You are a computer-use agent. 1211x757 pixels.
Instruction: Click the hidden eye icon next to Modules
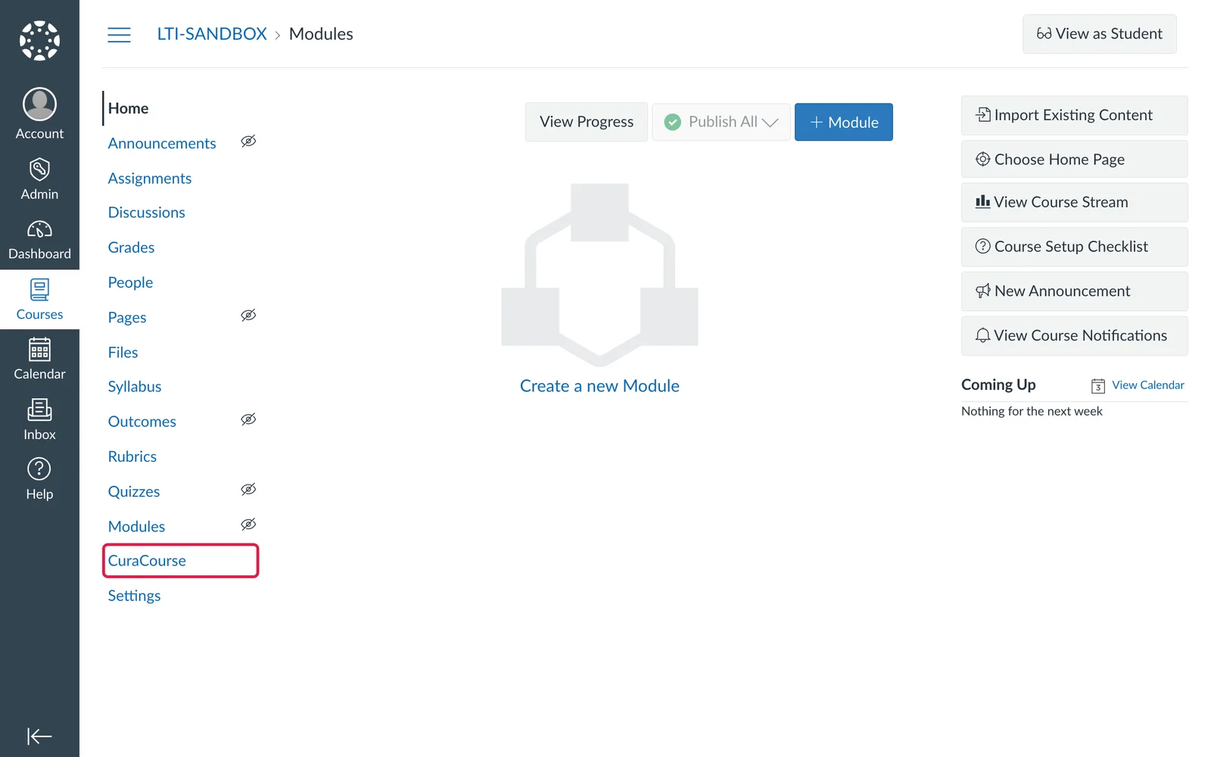pos(248,525)
